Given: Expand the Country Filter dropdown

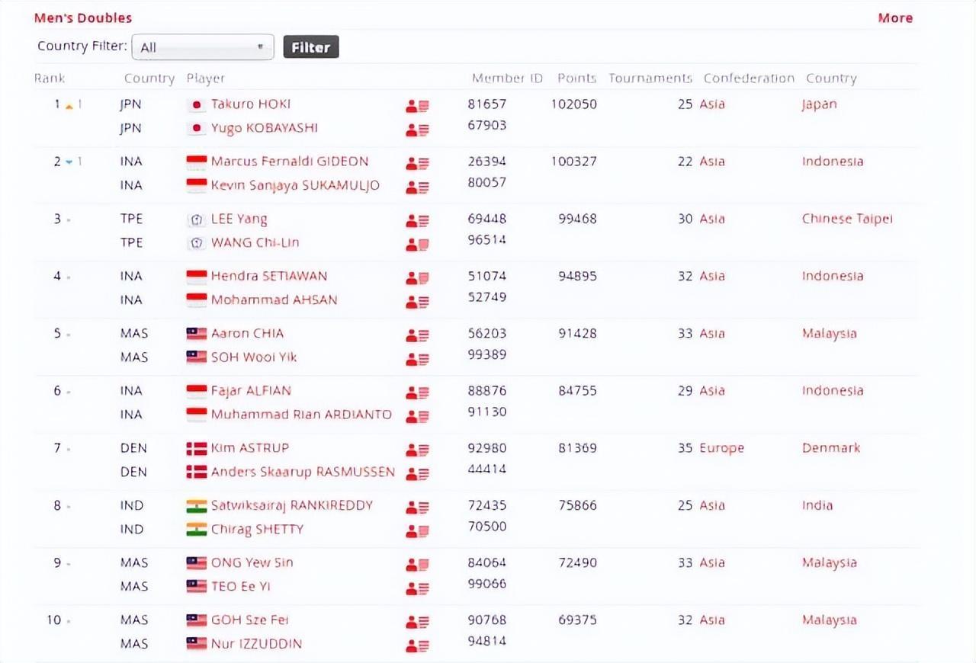Looking at the screenshot, I should (x=203, y=47).
